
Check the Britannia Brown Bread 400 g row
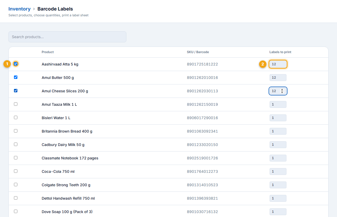[x=16, y=131]
